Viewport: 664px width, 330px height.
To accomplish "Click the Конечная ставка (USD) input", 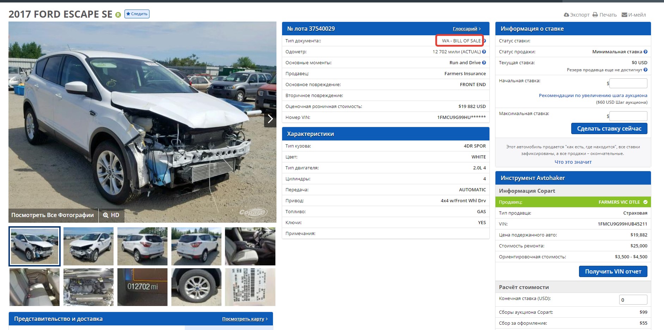I will coord(633,300).
